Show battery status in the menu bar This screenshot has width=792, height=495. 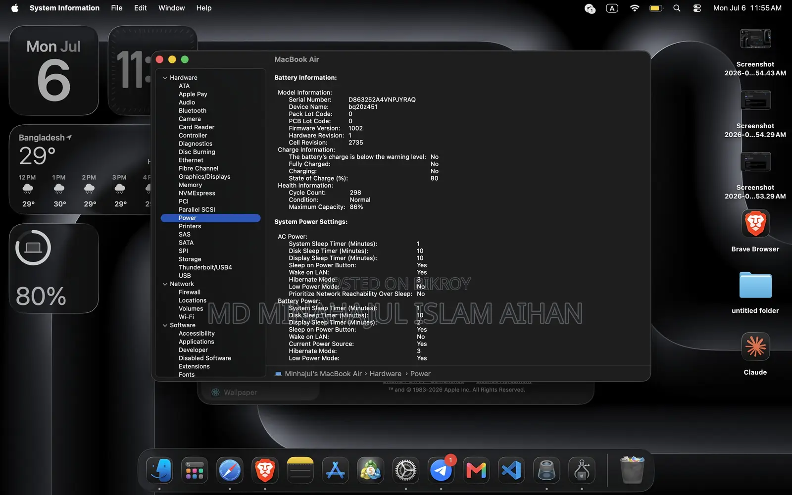[x=656, y=8]
